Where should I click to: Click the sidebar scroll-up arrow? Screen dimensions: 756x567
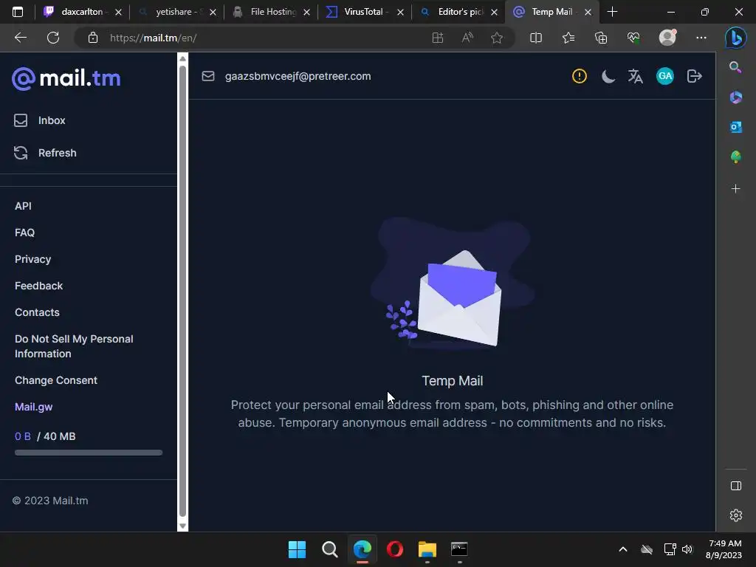[x=183, y=58]
